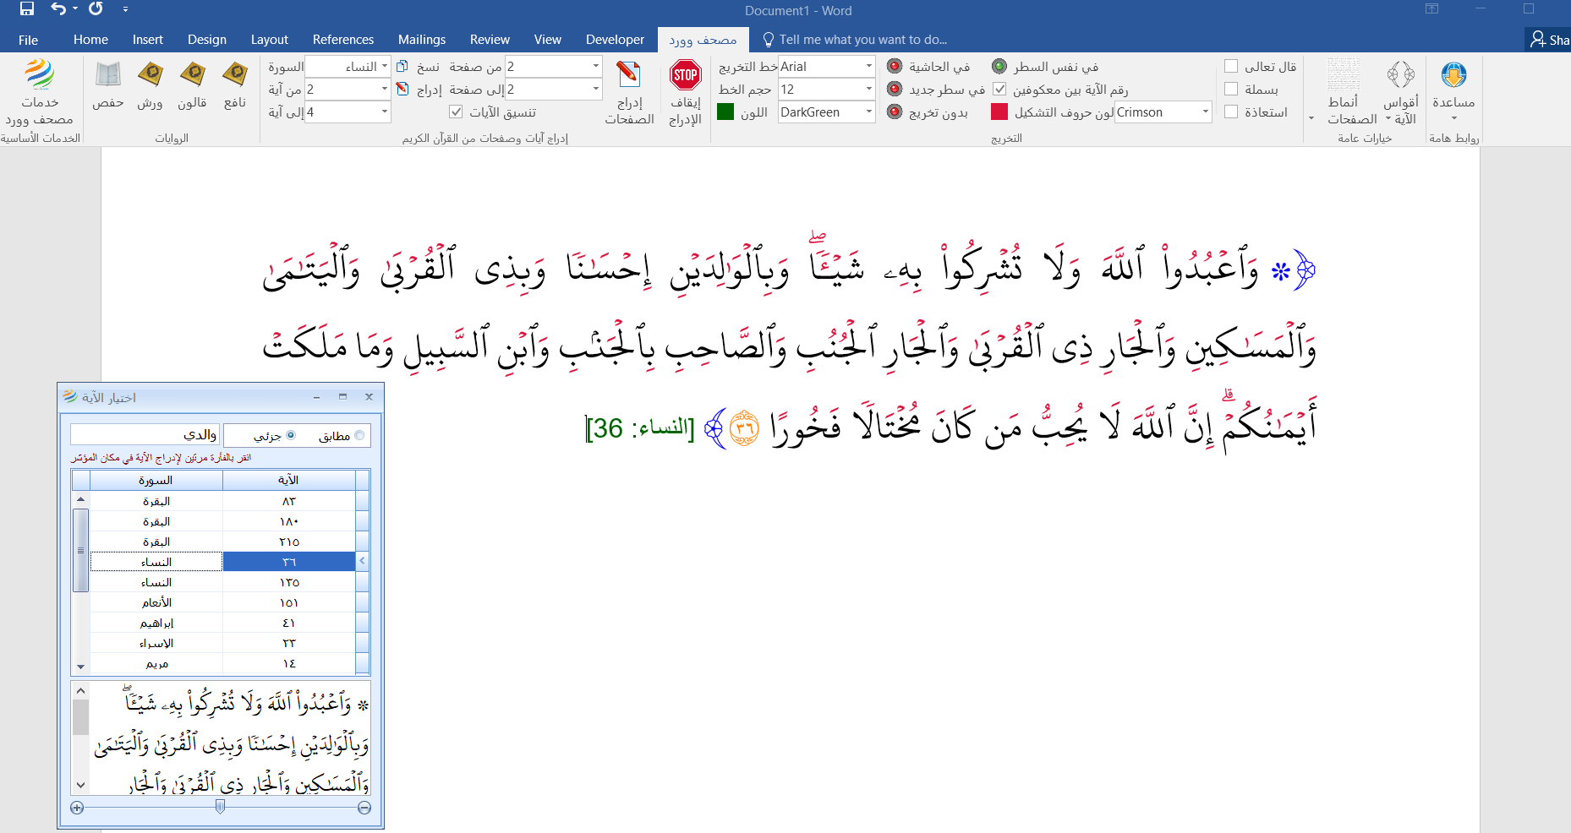
Task: Select في سطر جديد new-line citation option
Action: pyautogui.click(x=895, y=89)
